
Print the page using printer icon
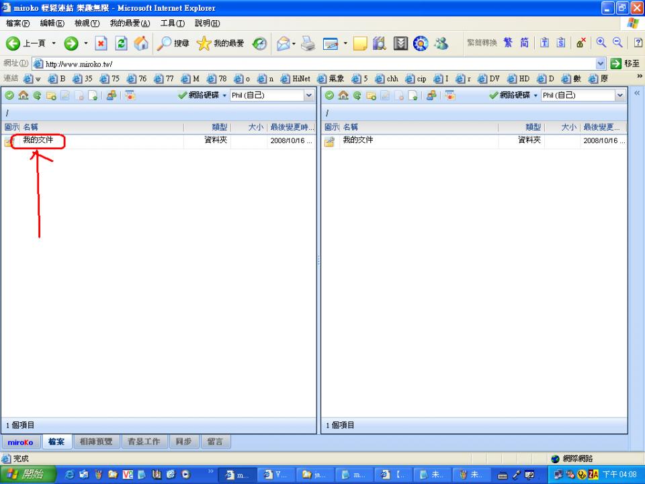(308, 43)
